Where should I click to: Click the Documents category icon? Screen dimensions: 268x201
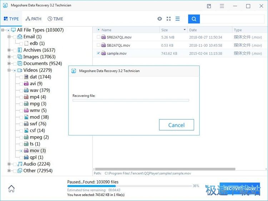pos(20,63)
